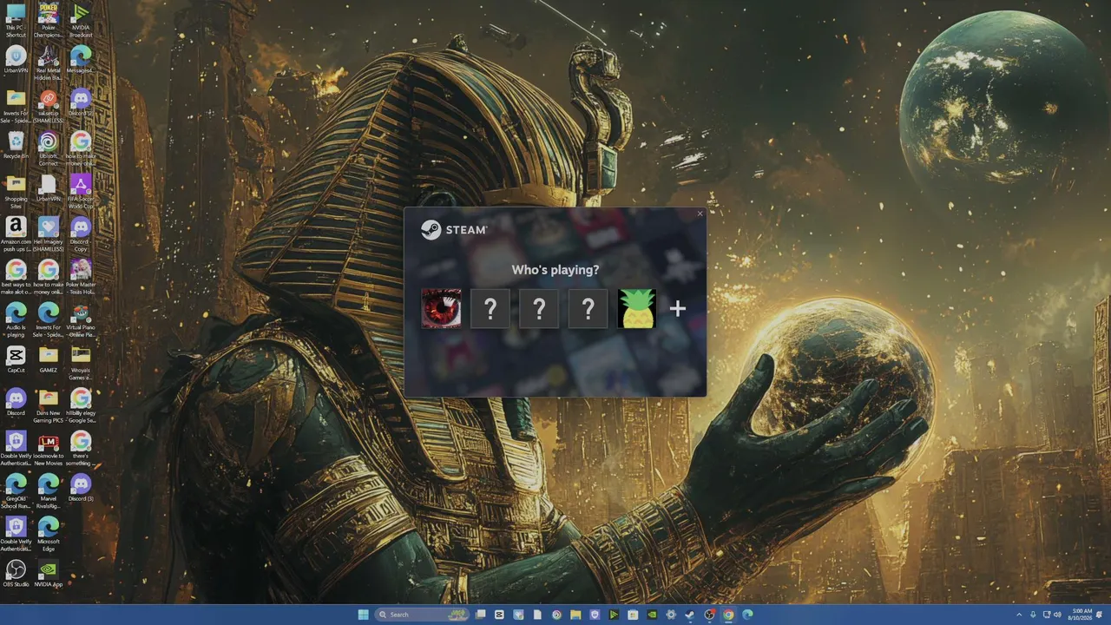Open Shopping Sites folder
1111x625 pixels.
point(16,192)
